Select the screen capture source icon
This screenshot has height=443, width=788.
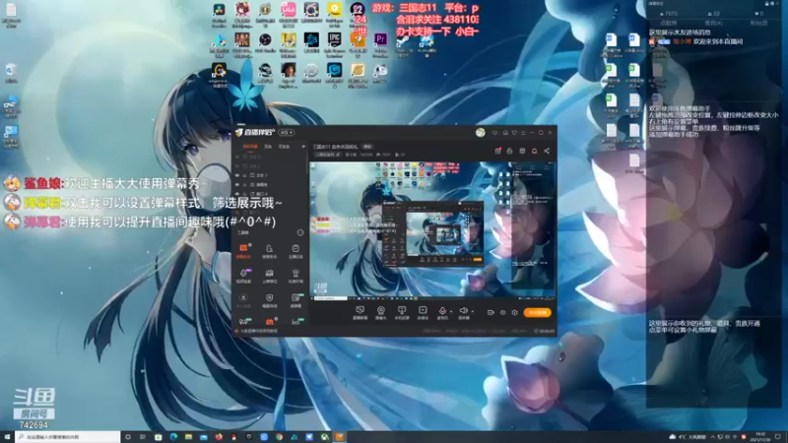pos(360,311)
